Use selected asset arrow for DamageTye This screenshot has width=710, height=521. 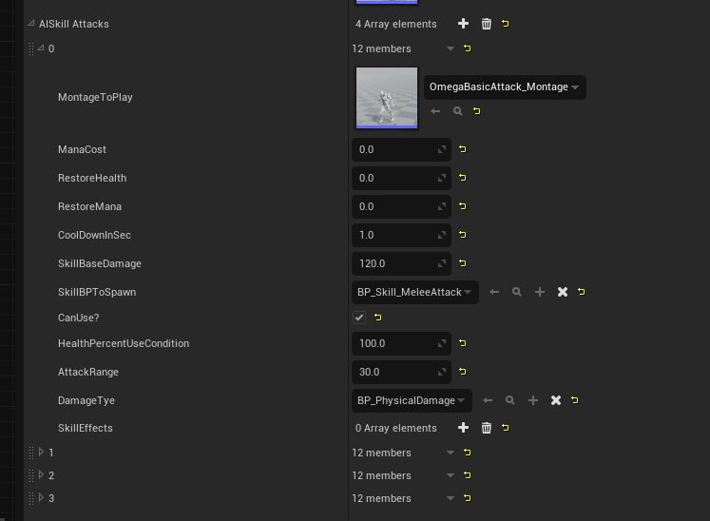pos(488,400)
